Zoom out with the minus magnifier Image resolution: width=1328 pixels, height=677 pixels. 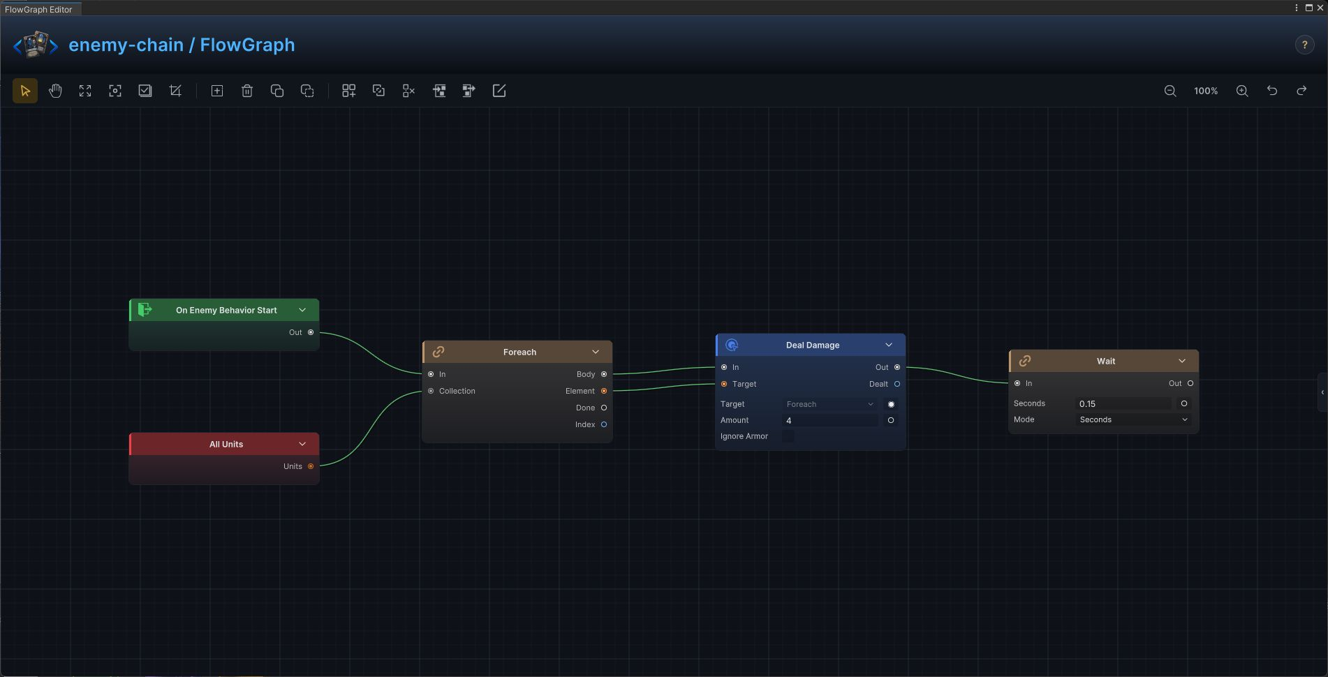(x=1170, y=91)
